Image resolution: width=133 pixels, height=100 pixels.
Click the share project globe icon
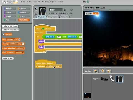point(88,2)
